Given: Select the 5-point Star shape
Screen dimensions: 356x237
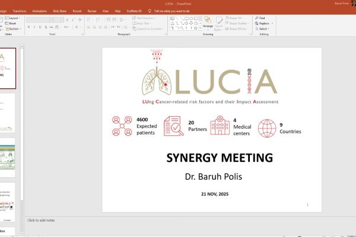Looking at the screenshot, I should click(196, 28).
